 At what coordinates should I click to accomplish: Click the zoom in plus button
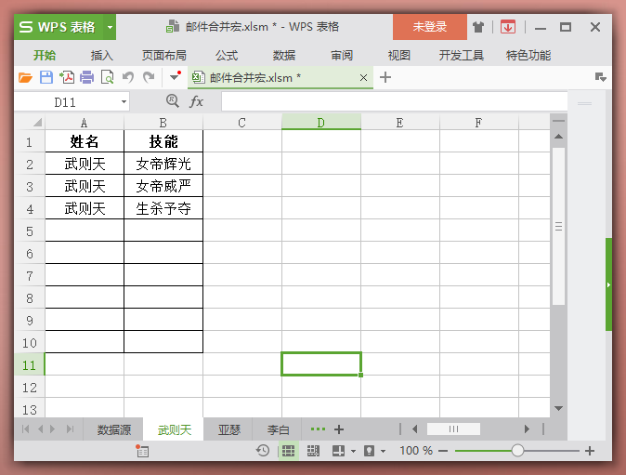[589, 451]
